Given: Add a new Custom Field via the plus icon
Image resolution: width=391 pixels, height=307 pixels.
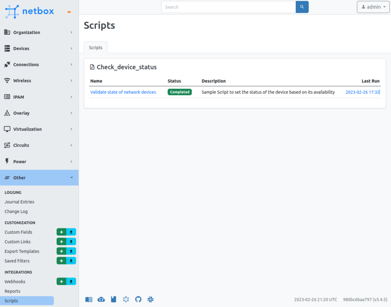Looking at the screenshot, I should 61,232.
